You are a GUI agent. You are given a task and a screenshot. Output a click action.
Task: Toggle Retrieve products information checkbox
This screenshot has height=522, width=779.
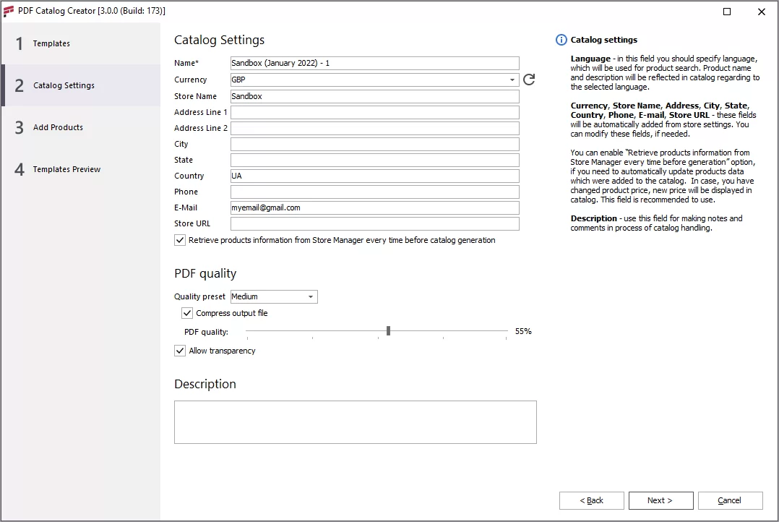[180, 240]
